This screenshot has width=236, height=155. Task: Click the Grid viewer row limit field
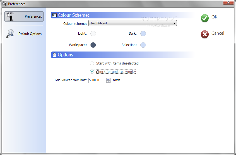(x=97, y=80)
